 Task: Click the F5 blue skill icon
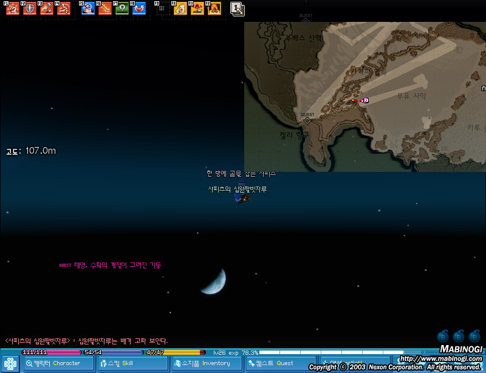point(88,9)
